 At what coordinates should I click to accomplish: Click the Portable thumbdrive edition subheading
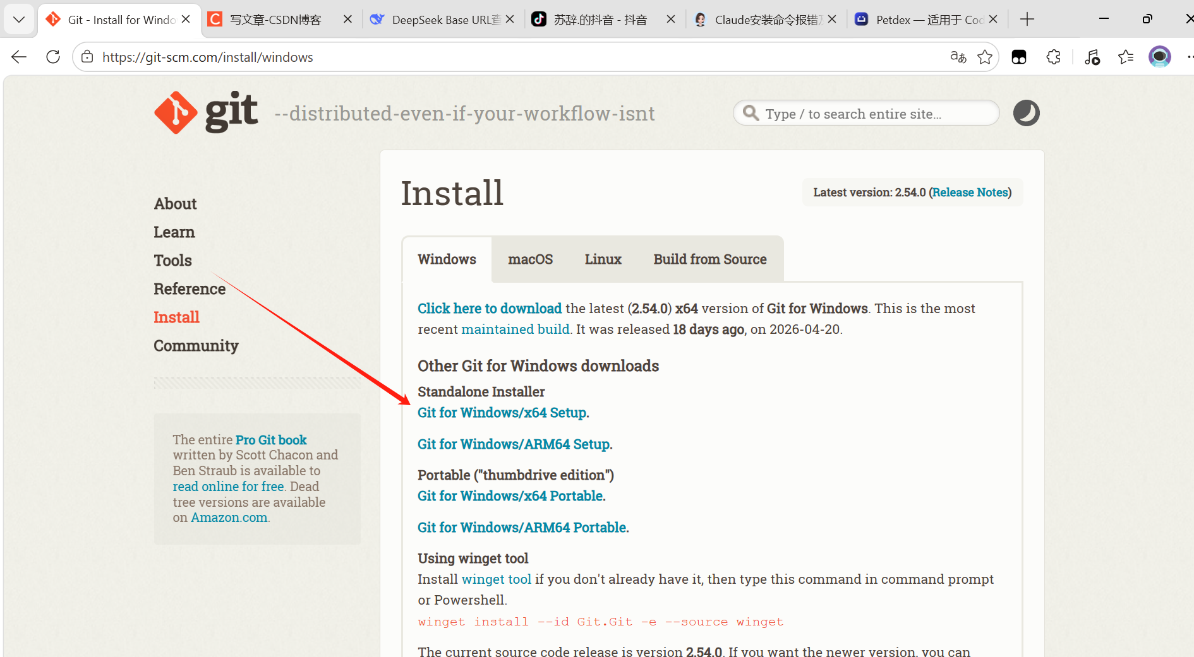pyautogui.click(x=516, y=475)
